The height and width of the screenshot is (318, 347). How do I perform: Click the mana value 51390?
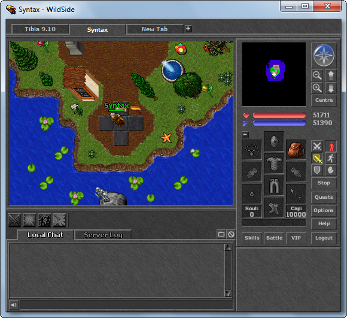[x=322, y=123]
